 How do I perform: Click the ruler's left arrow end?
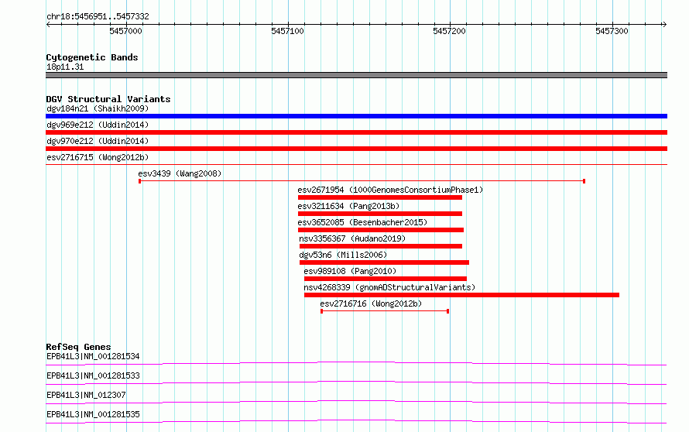coord(48,24)
